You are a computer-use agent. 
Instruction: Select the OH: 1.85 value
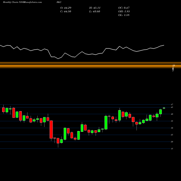tap(124, 12)
